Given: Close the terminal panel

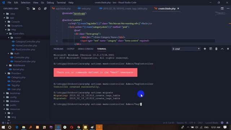Looking at the screenshot, I should [228, 49].
